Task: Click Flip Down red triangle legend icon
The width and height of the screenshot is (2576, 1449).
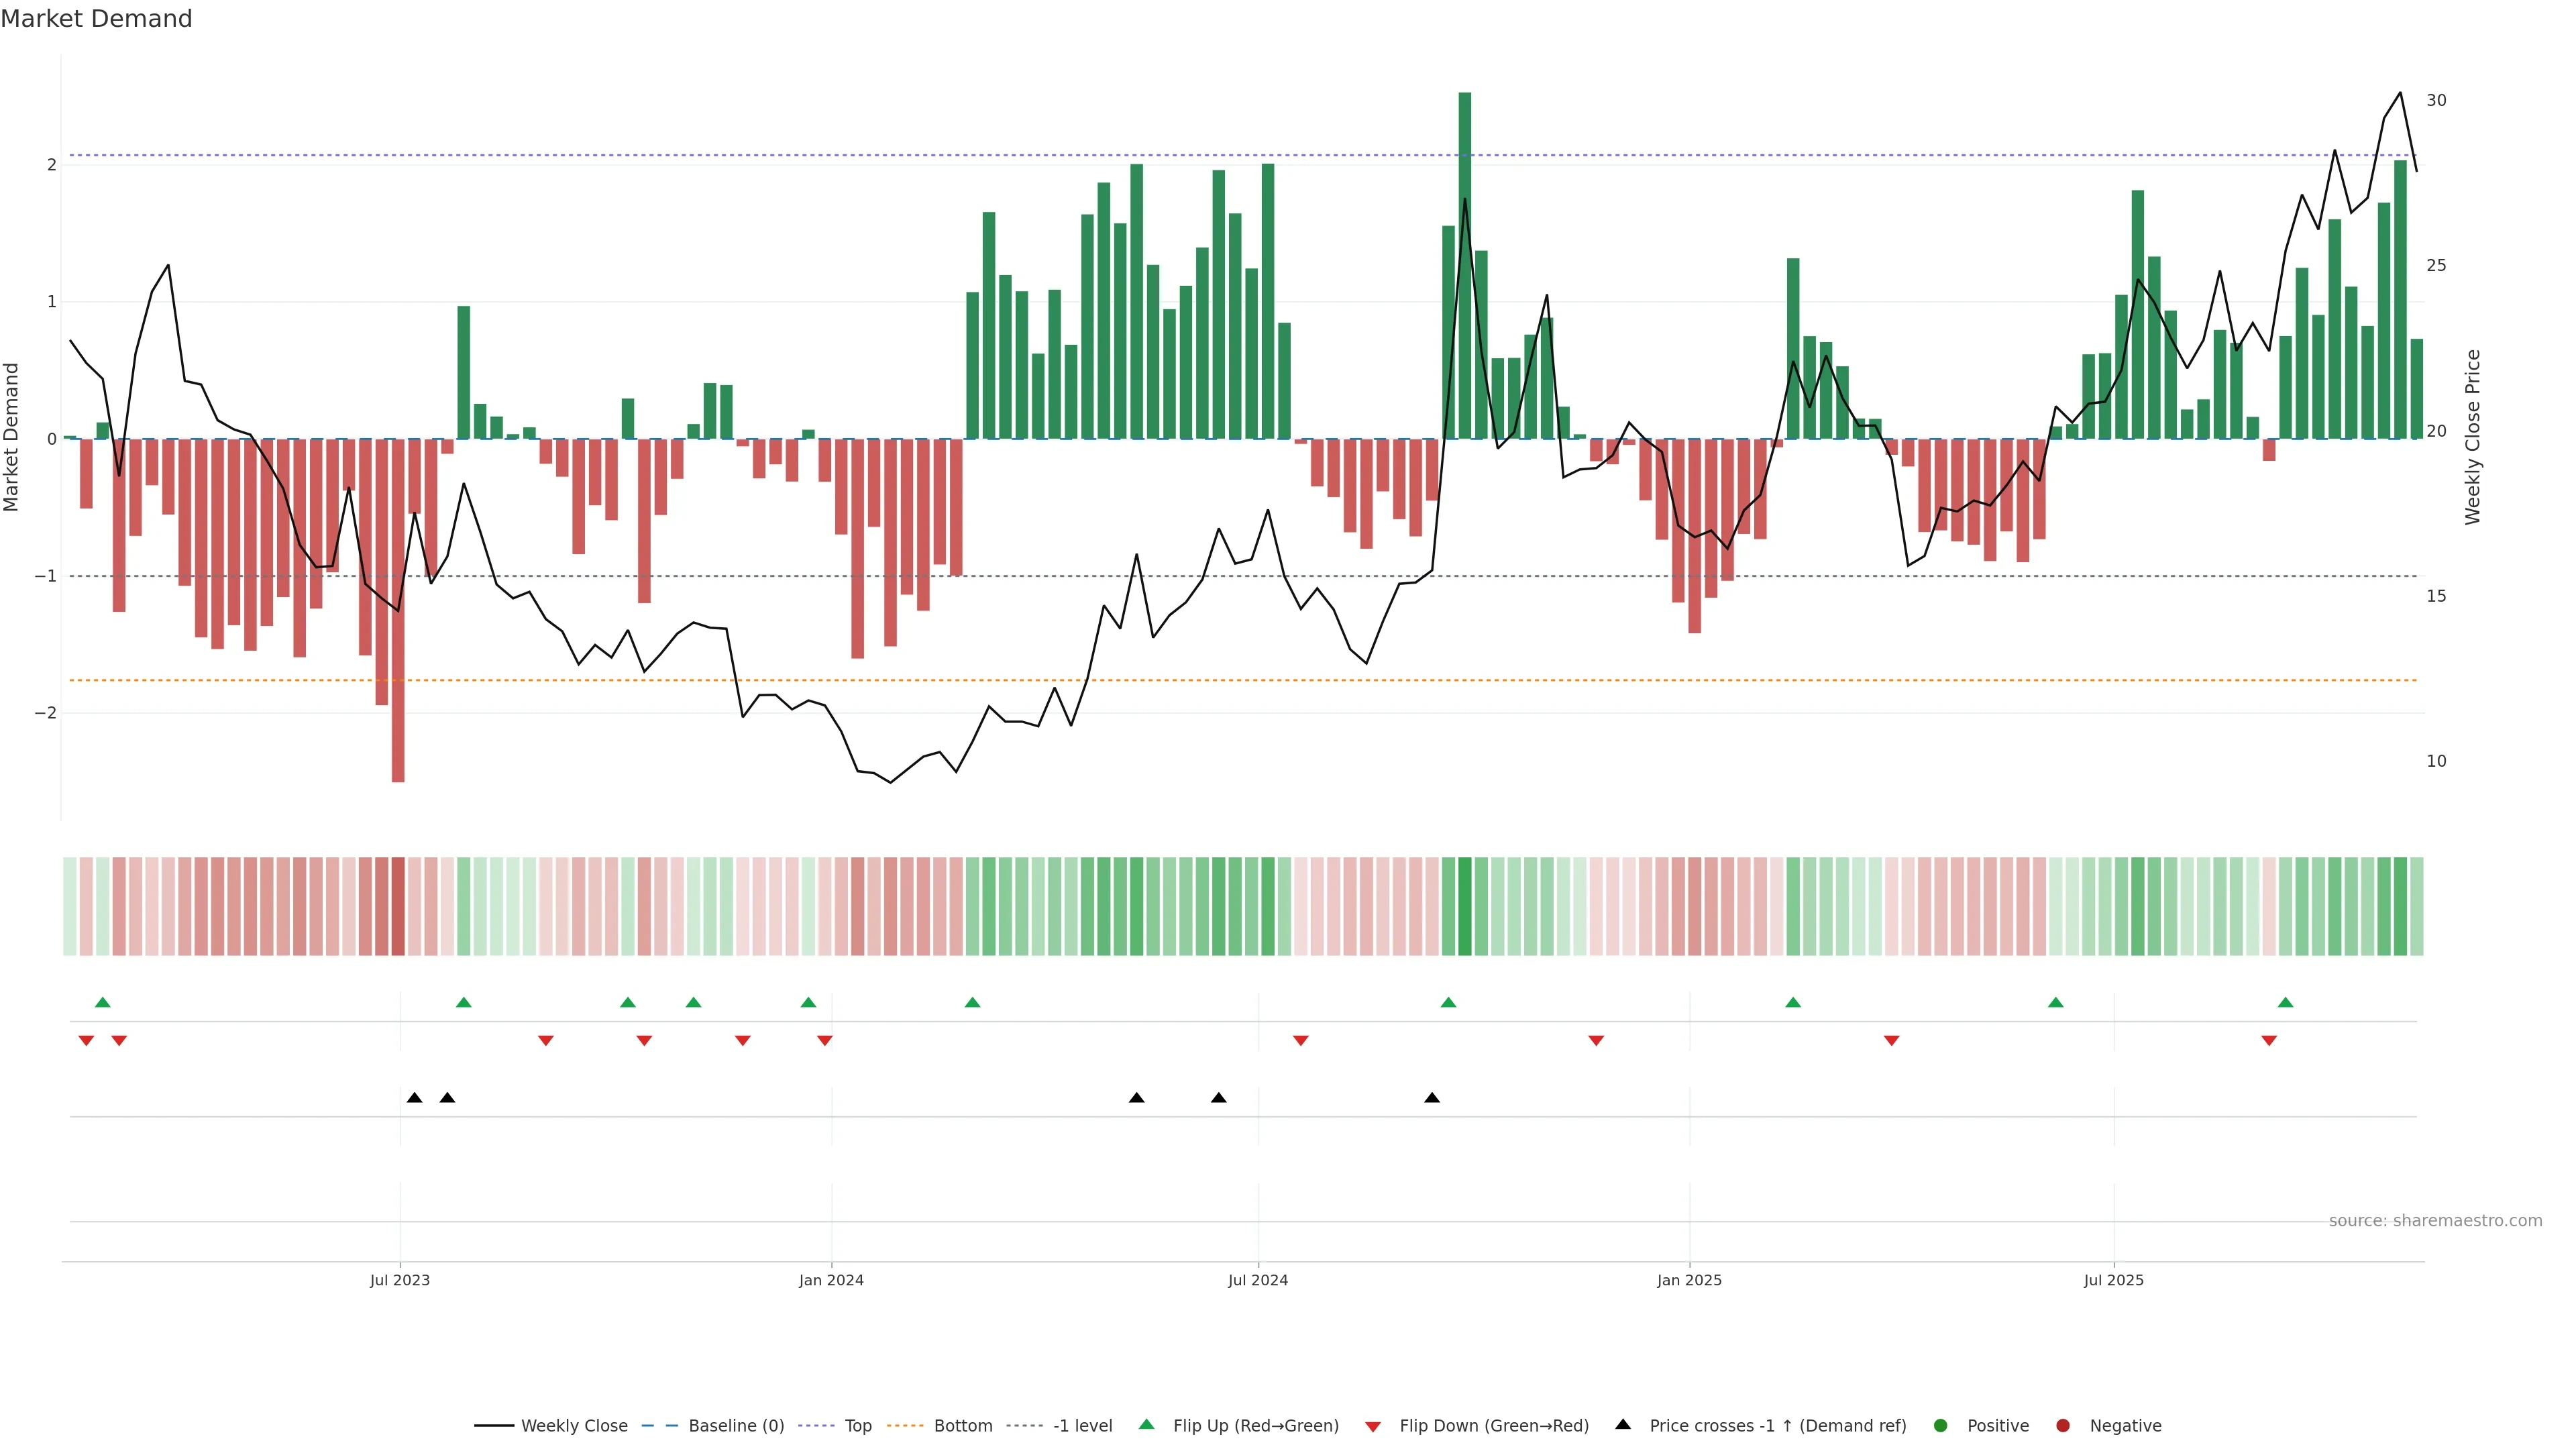Action: point(1373,1427)
